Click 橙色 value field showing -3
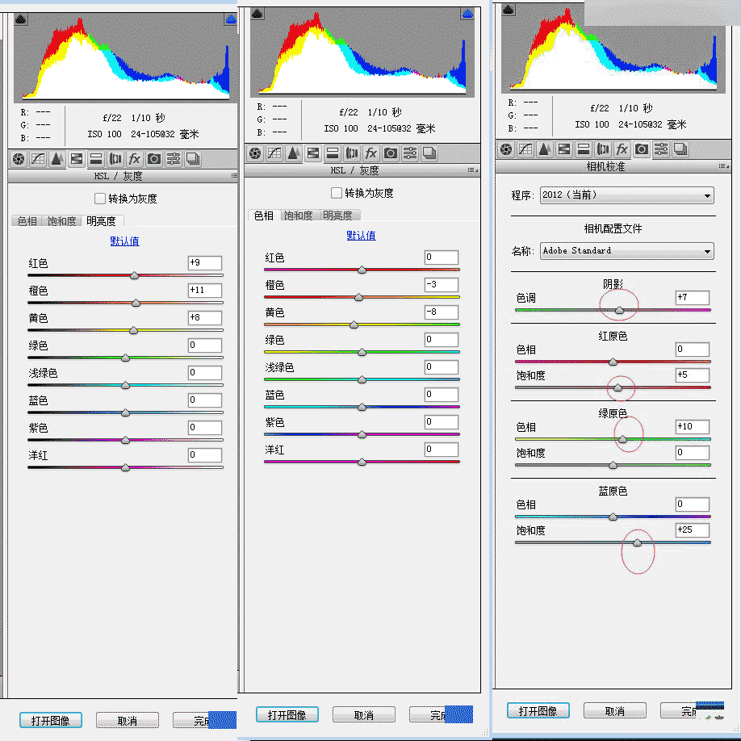The image size is (741, 741). (442, 284)
